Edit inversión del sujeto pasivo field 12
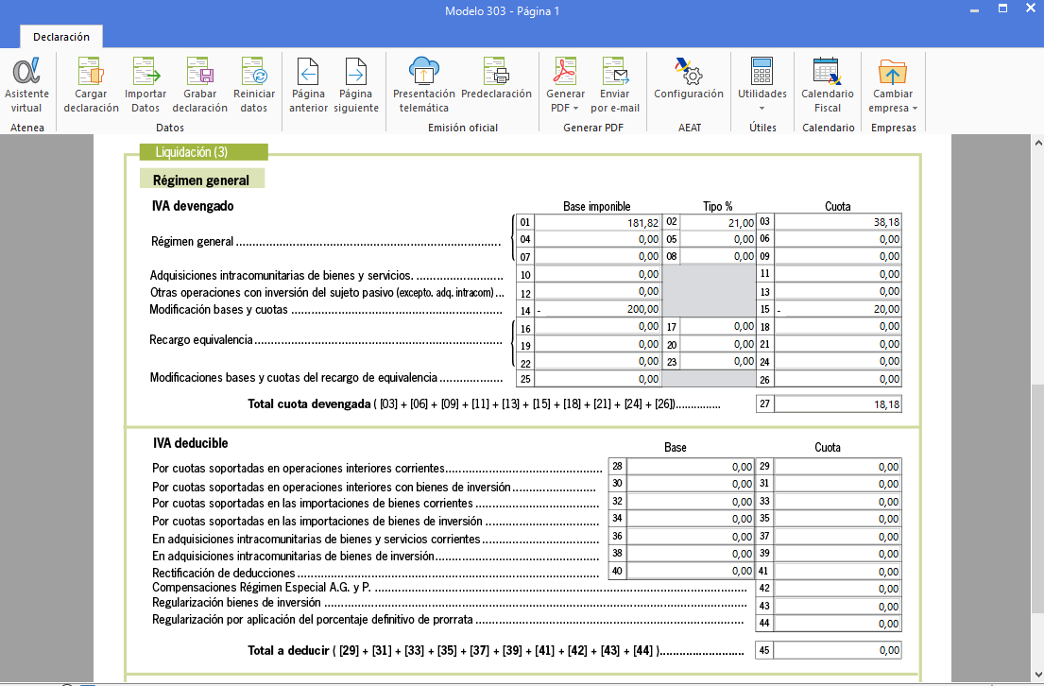1044x686 pixels. (x=597, y=292)
